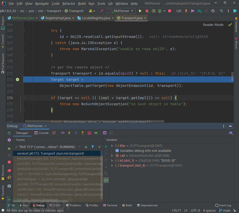Rollback changes icon in Git toolbar
This screenshot has width=239, height=213.
coord(213,11)
